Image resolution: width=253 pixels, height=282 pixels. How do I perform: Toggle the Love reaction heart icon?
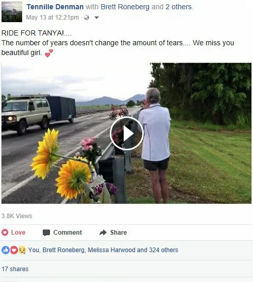5,233
